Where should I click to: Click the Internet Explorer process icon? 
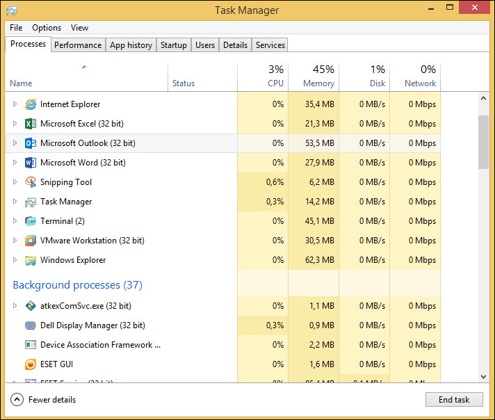click(31, 104)
